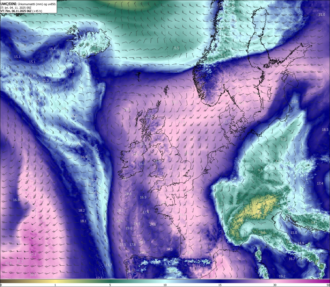Click the 11.8 value on the map
330x287 pixels.
coord(294,102)
